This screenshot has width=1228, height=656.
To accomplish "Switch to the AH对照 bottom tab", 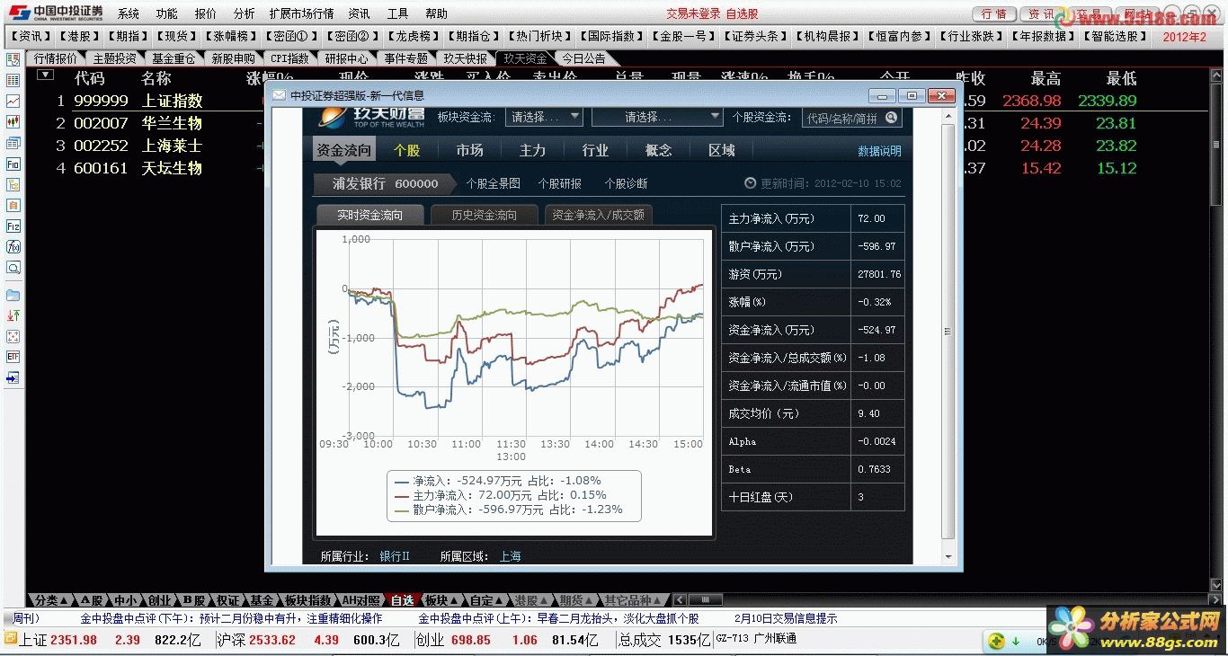I will (x=360, y=600).
